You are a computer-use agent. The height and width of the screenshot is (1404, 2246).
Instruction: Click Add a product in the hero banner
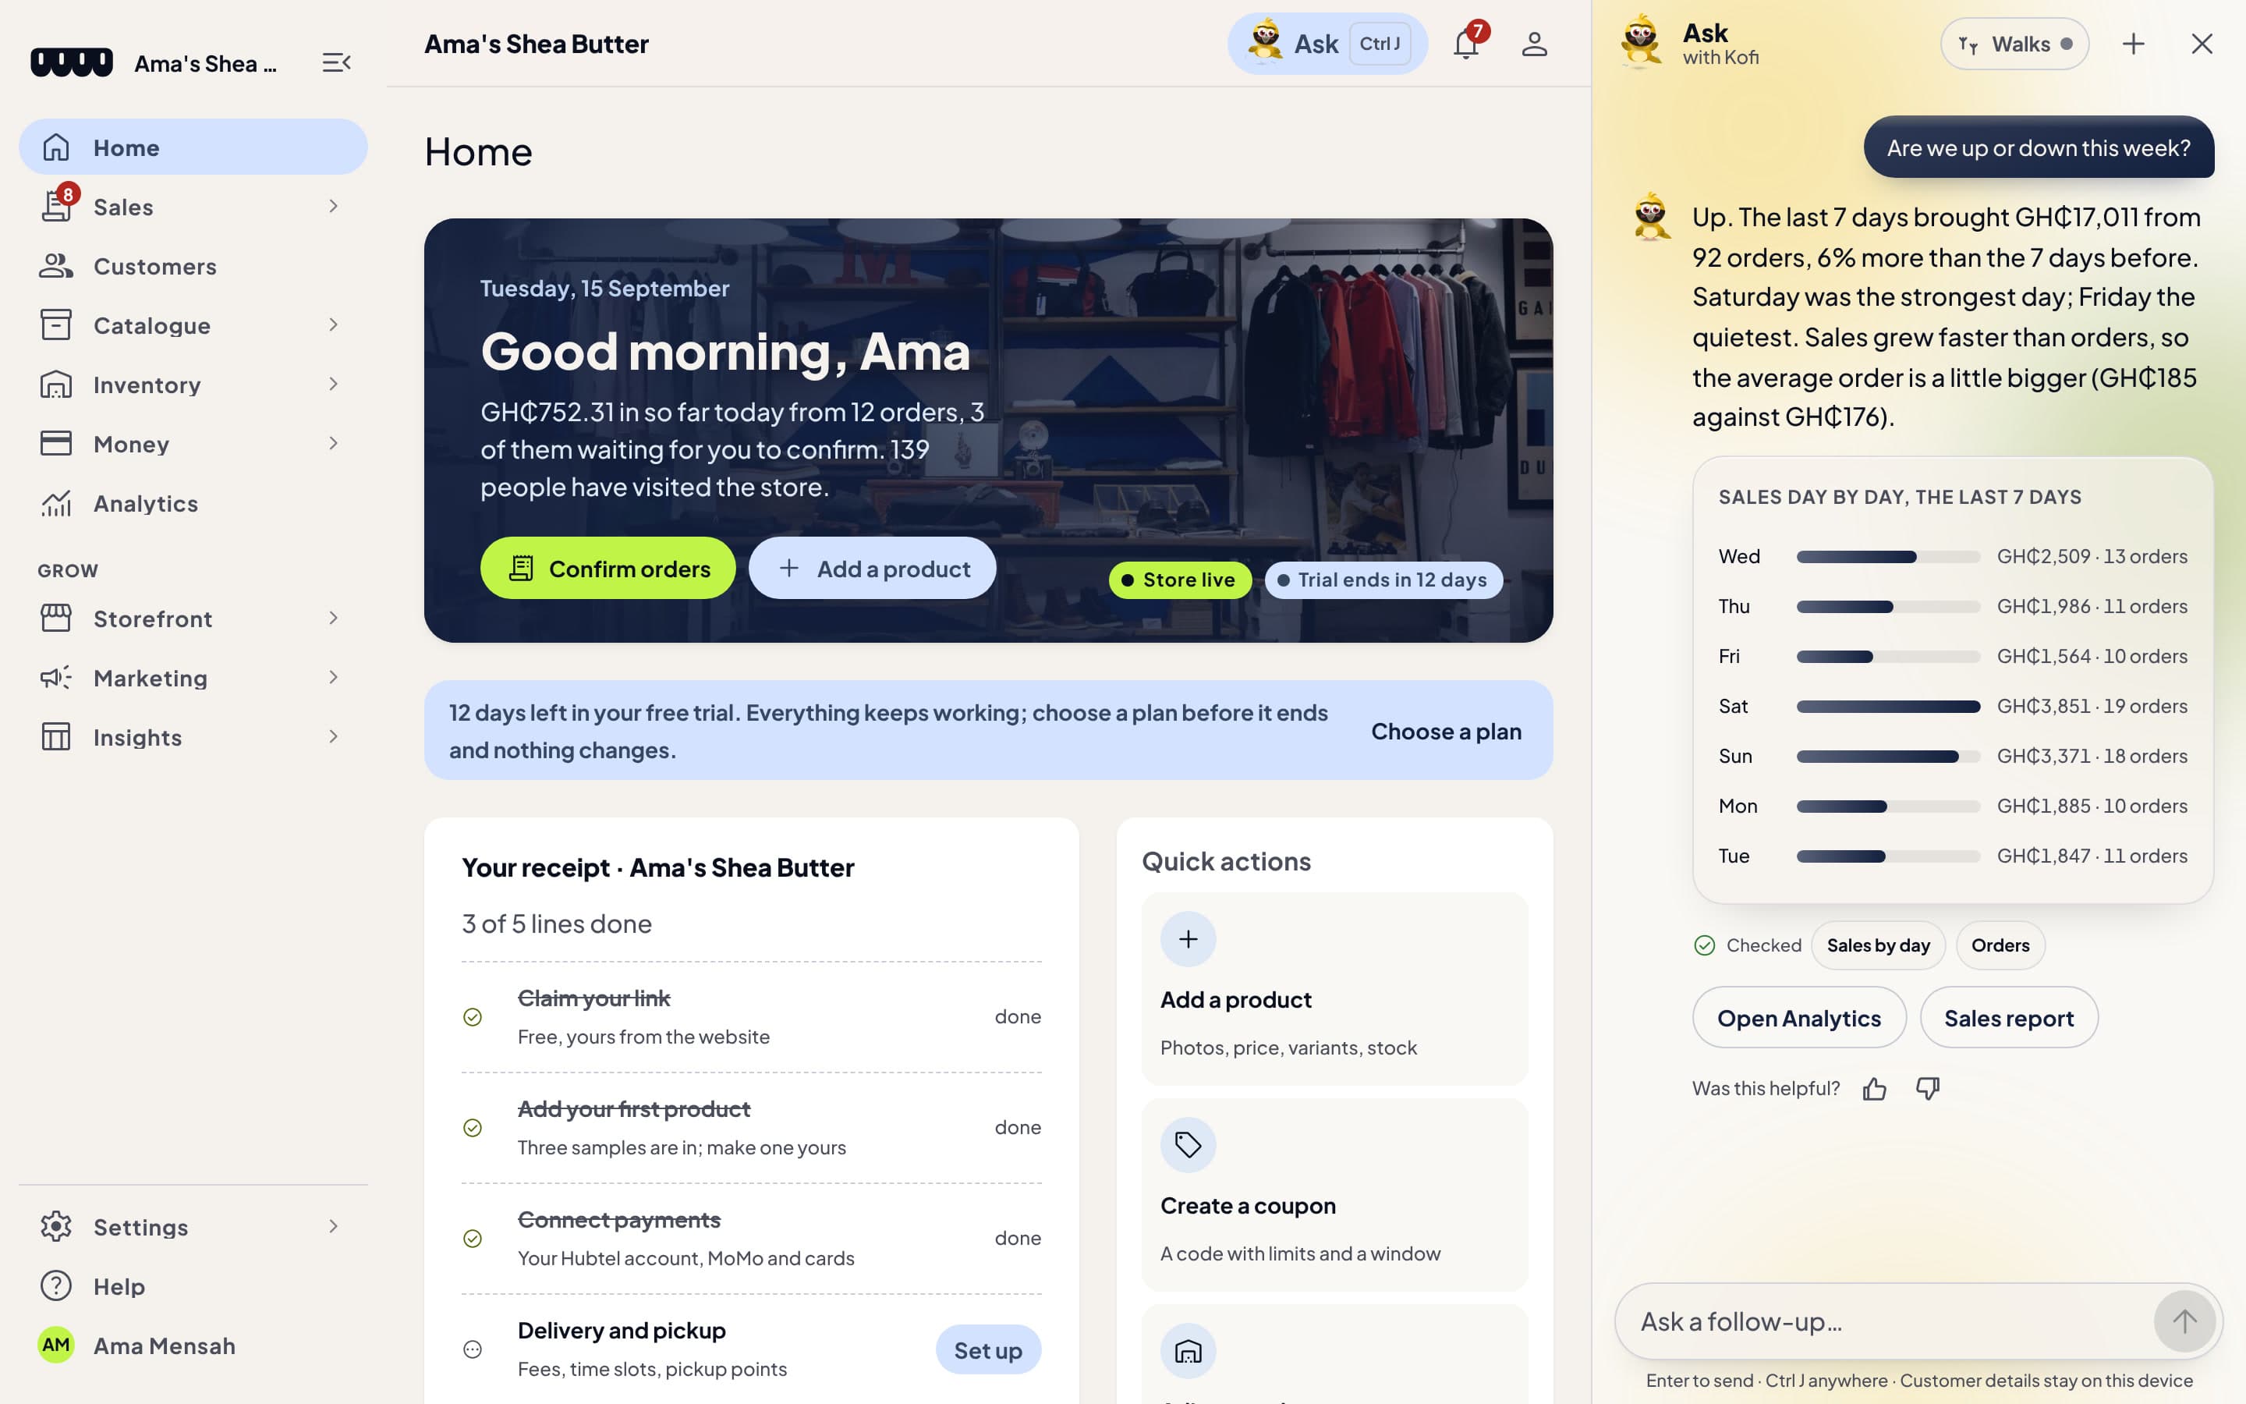873,569
